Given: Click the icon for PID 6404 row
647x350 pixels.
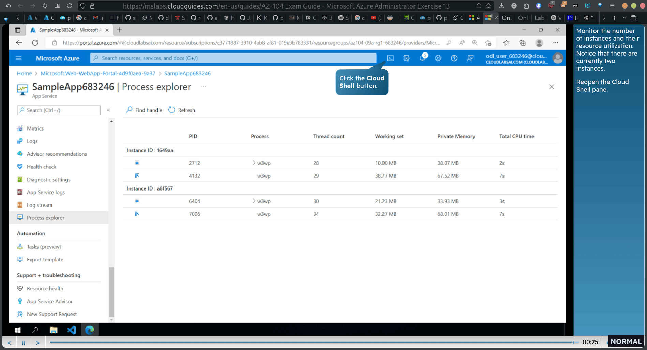Looking at the screenshot, I should (x=137, y=201).
